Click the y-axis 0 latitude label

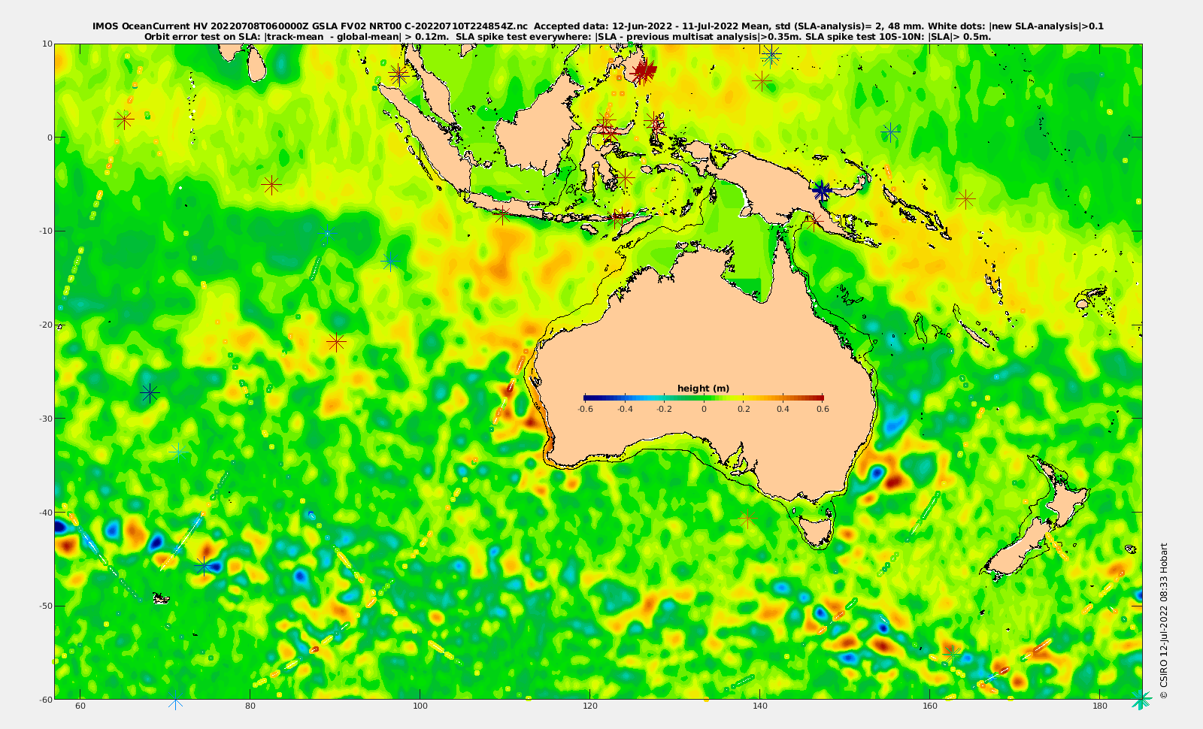click(x=49, y=138)
